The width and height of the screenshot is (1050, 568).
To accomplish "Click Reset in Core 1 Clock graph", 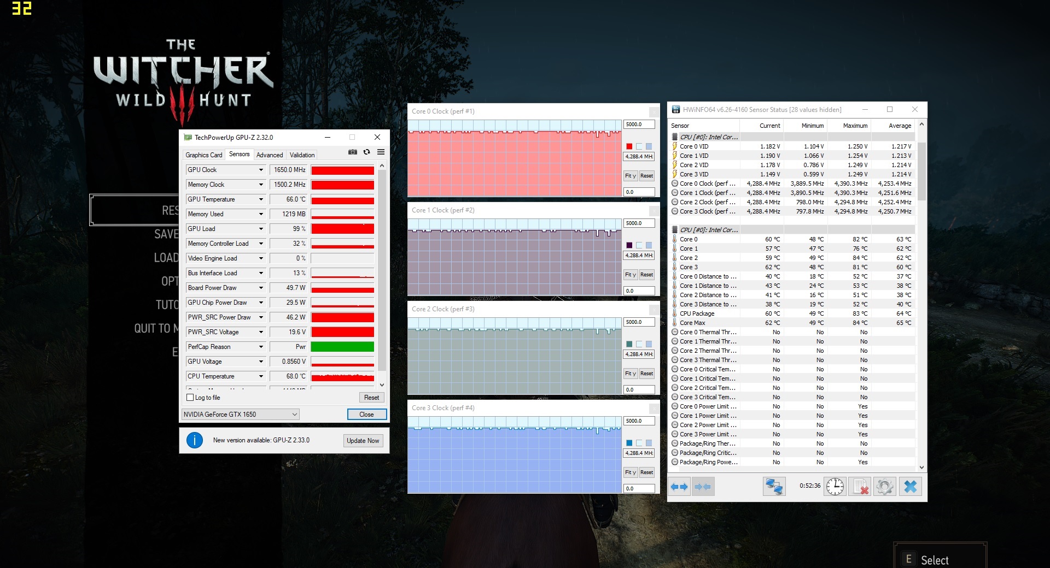I will coord(647,275).
